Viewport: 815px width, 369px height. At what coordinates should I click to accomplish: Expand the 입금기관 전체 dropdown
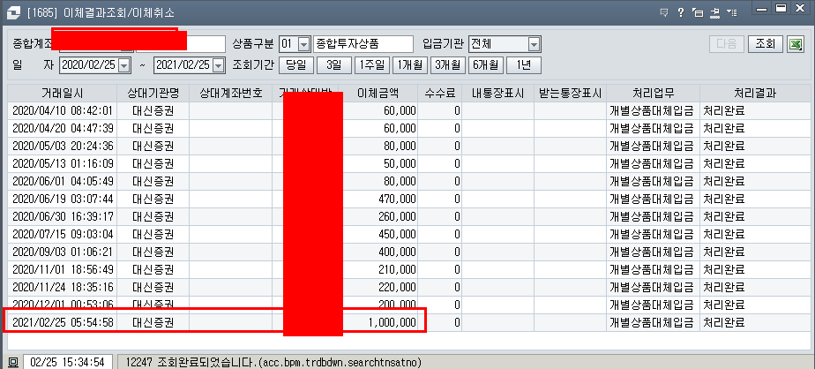pos(534,44)
